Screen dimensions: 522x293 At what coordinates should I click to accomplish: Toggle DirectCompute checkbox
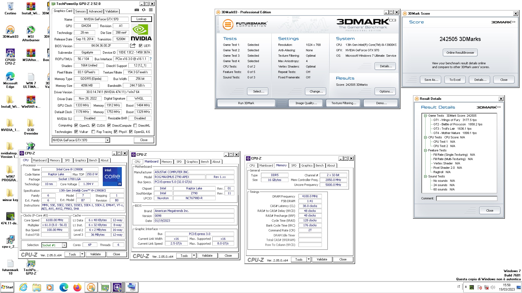[109, 125]
